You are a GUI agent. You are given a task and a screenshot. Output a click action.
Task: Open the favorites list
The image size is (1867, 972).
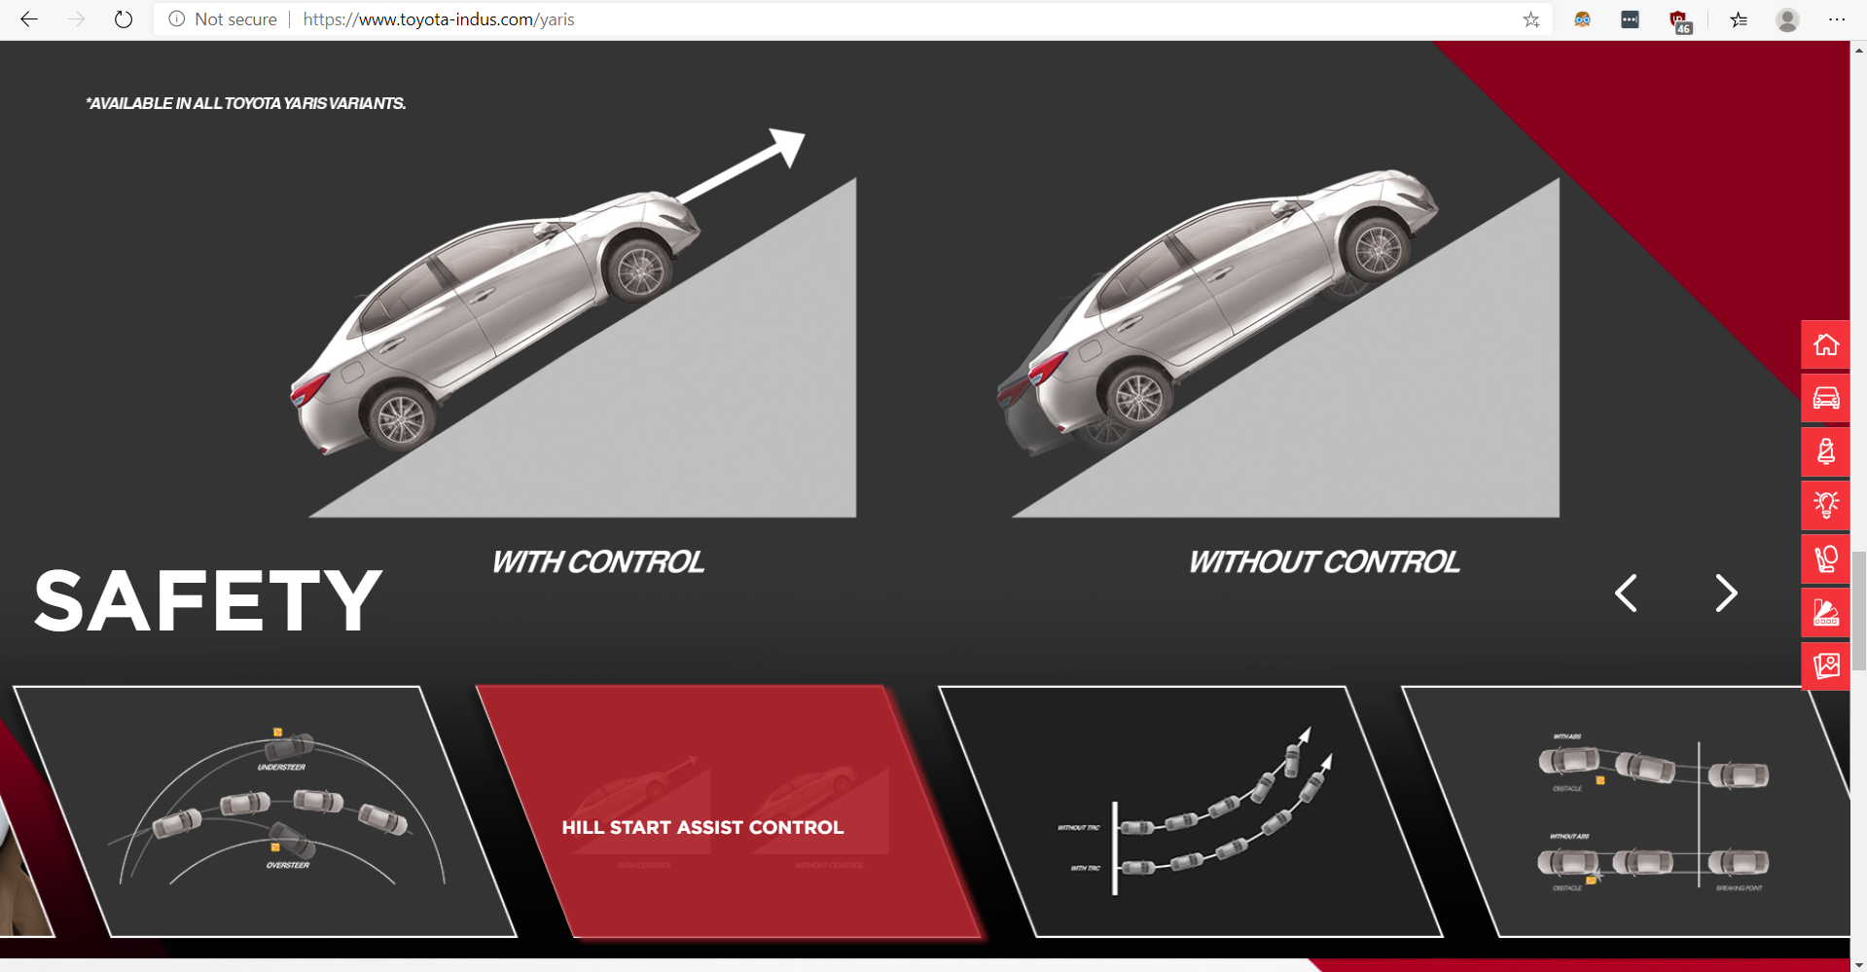coord(1739,19)
